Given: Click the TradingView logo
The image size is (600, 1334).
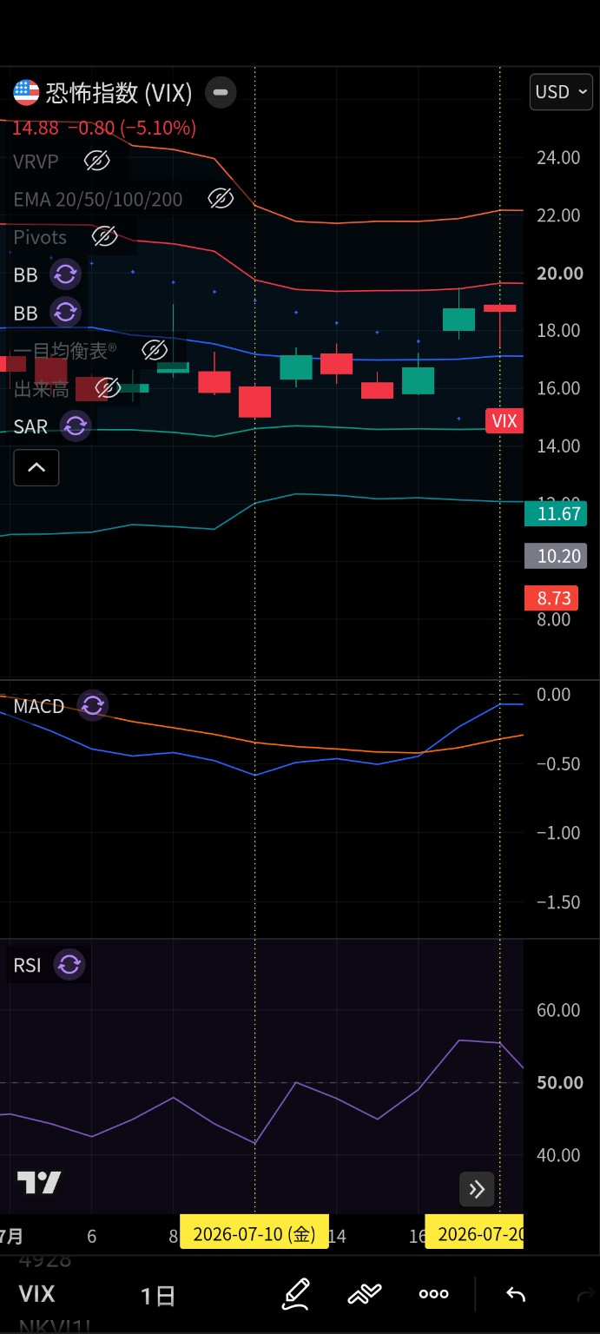Looking at the screenshot, I should tap(39, 1182).
